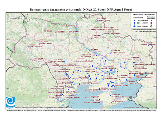
Task: Click the small blue dot legend symbol
Action: 135,20
